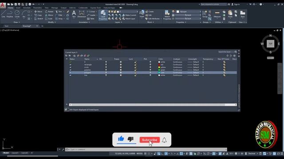Select the Text annotation tool

coord(74,14)
